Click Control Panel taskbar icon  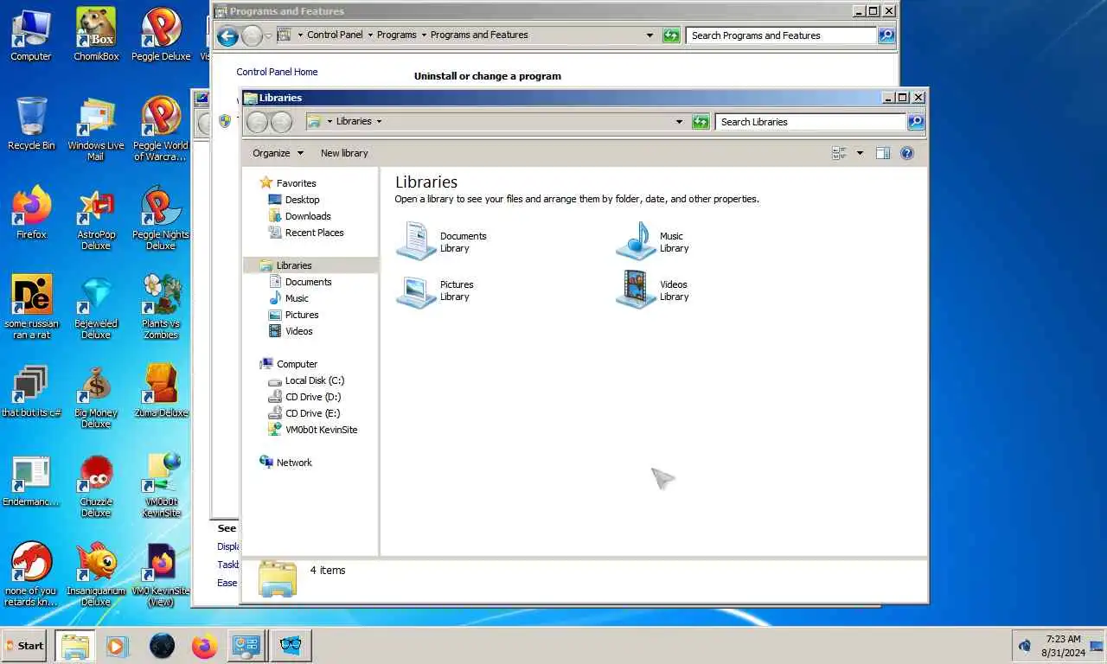point(246,646)
